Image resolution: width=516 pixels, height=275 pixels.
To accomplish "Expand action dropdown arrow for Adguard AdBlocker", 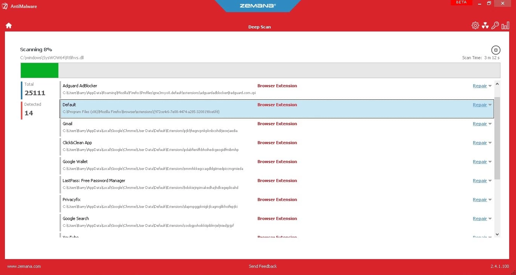I will point(490,86).
